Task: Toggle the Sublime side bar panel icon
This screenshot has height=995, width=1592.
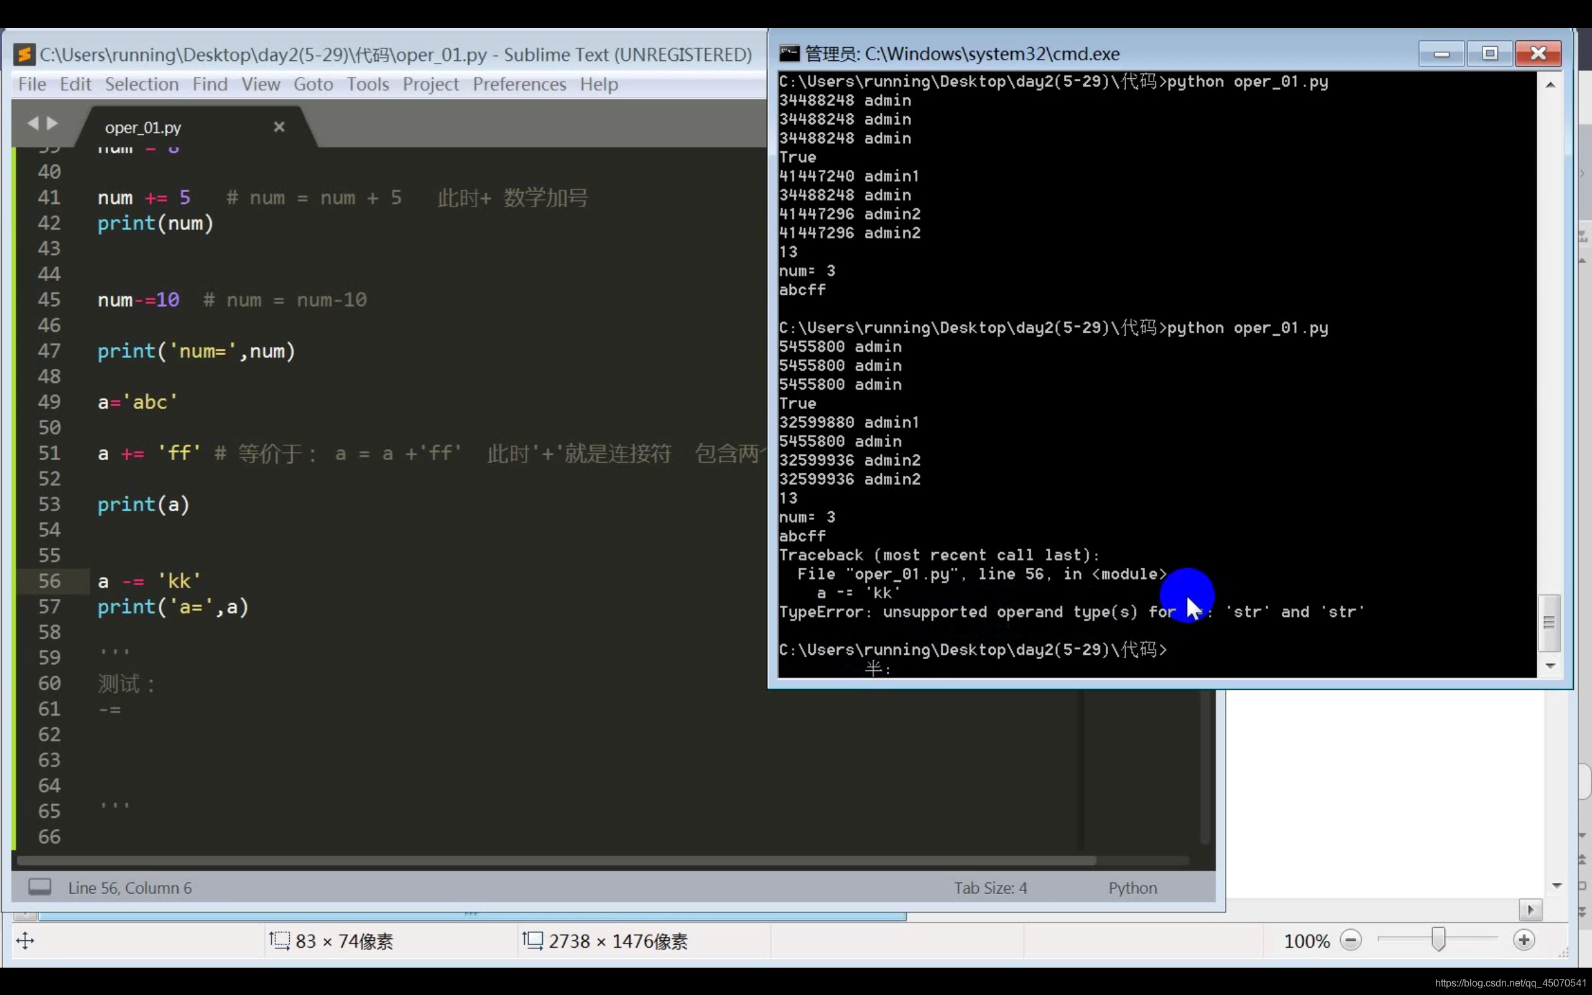Action: tap(39, 887)
